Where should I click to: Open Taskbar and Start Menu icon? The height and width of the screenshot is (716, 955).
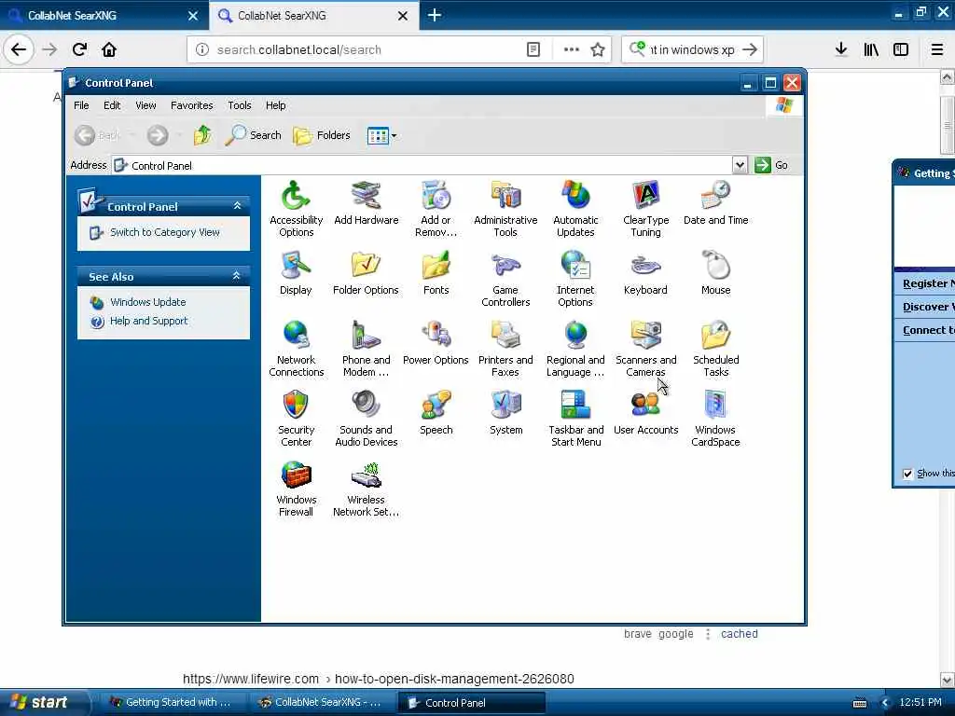pos(575,419)
